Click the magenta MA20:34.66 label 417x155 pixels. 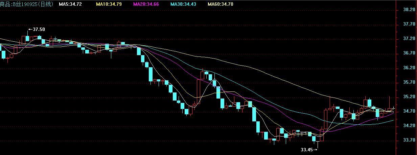(146, 4)
